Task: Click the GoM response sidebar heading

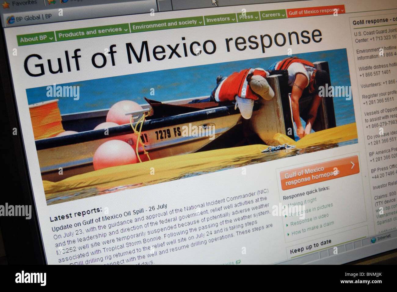Action: [x=374, y=21]
